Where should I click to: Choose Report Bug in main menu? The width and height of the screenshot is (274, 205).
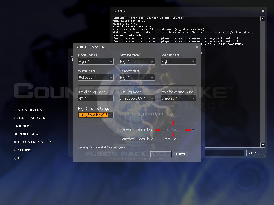(x=26, y=134)
